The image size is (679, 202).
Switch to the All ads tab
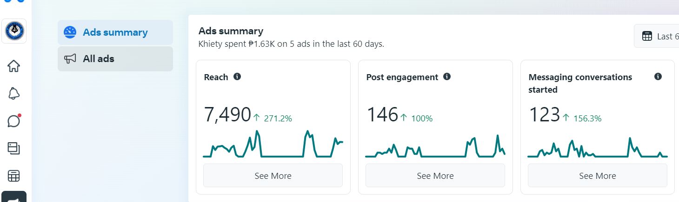115,59
